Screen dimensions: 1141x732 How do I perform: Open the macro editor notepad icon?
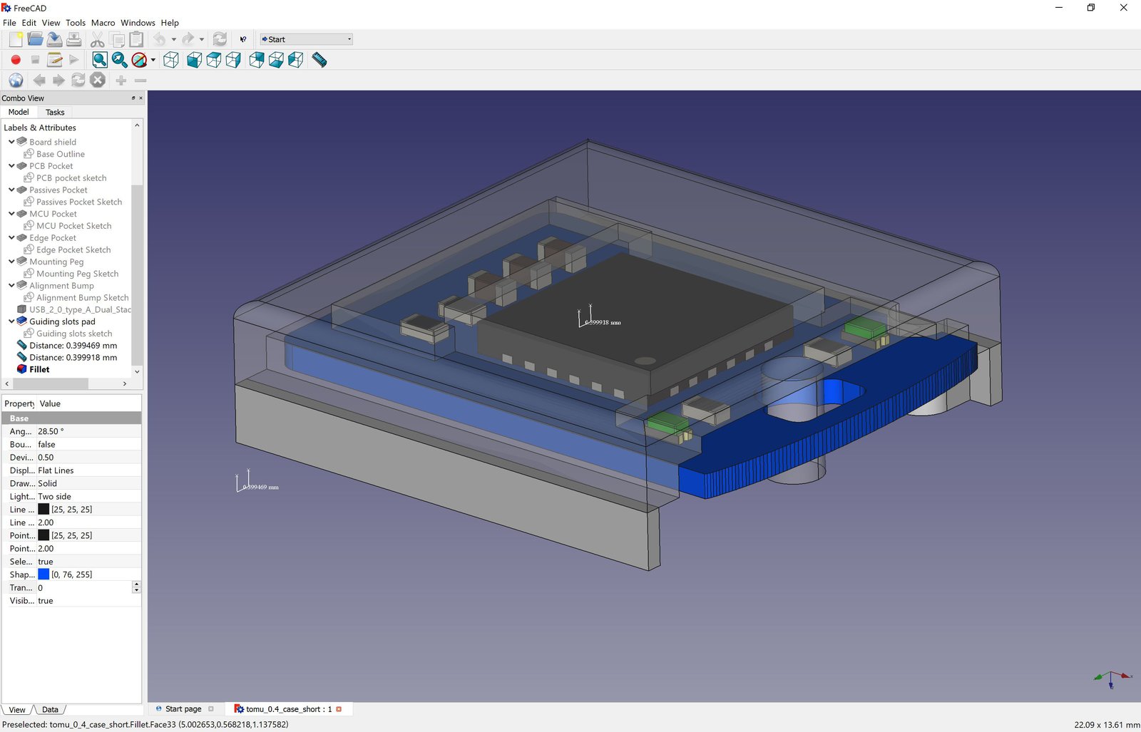[x=54, y=61]
